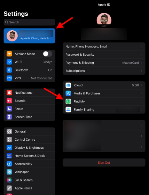Open the Wi-Fi menu row
The height and width of the screenshot is (195, 149).
click(30, 62)
